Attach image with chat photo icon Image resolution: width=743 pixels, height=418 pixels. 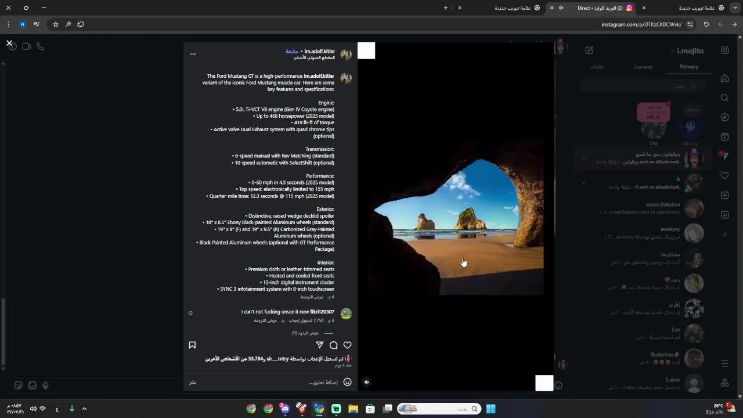pos(32,385)
